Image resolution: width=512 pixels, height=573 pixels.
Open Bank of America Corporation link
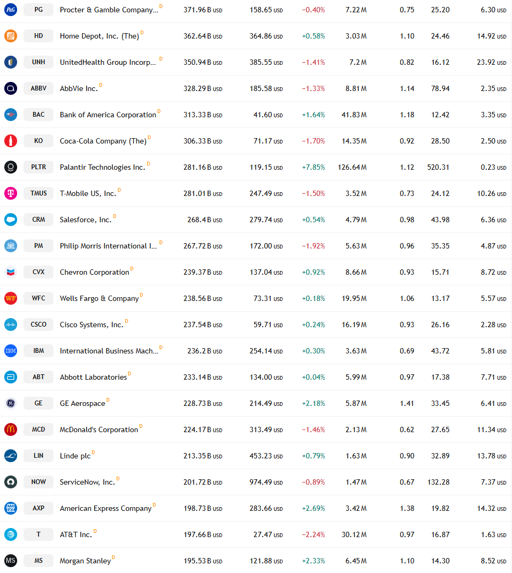[108, 115]
